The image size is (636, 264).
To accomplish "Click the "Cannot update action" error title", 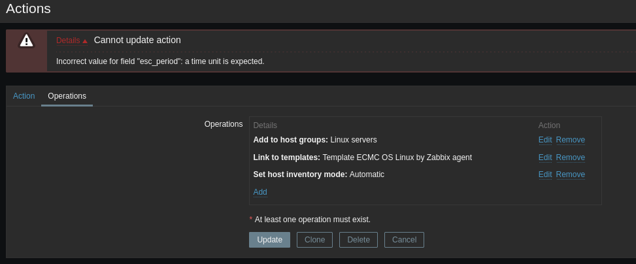I will point(137,40).
